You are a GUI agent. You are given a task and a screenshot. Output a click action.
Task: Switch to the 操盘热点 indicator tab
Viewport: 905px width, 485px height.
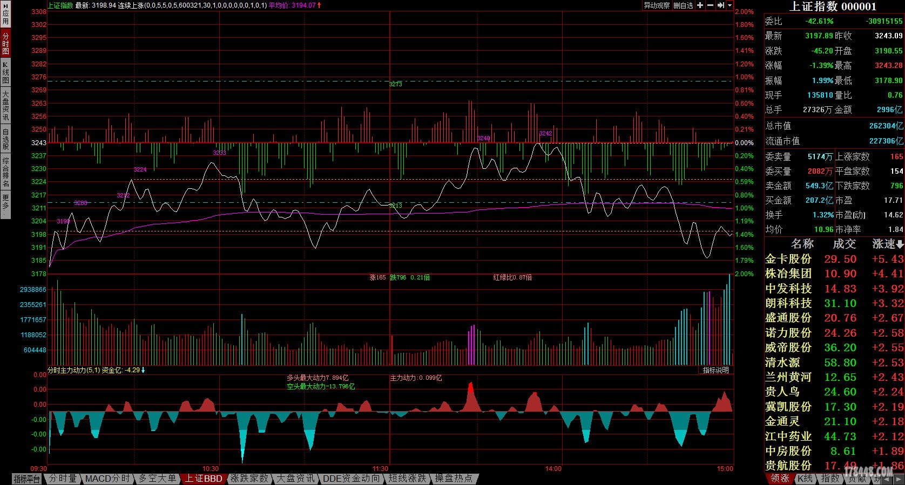pyautogui.click(x=454, y=479)
